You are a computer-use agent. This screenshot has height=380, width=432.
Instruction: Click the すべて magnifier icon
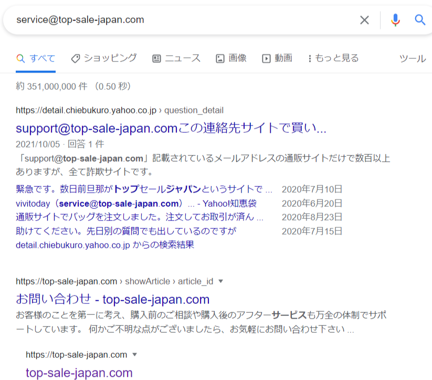[20, 58]
